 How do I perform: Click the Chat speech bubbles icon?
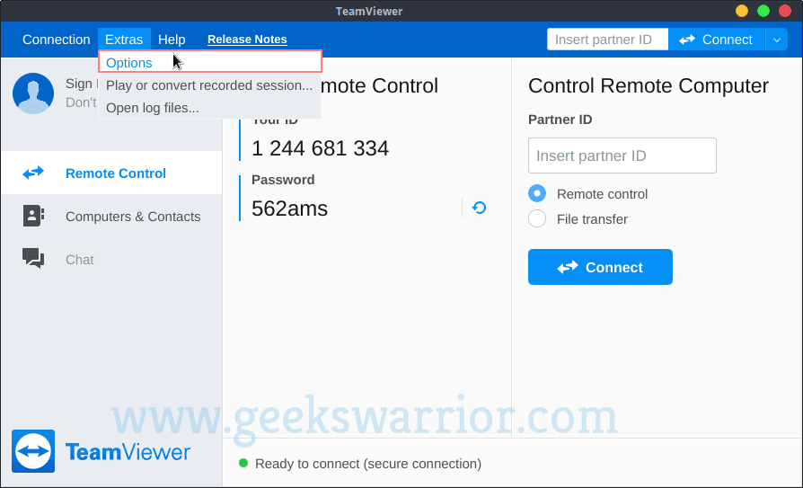(33, 258)
